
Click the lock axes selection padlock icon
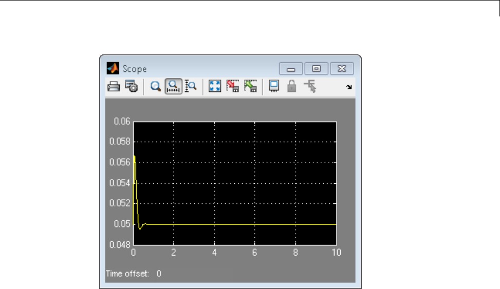coord(291,86)
